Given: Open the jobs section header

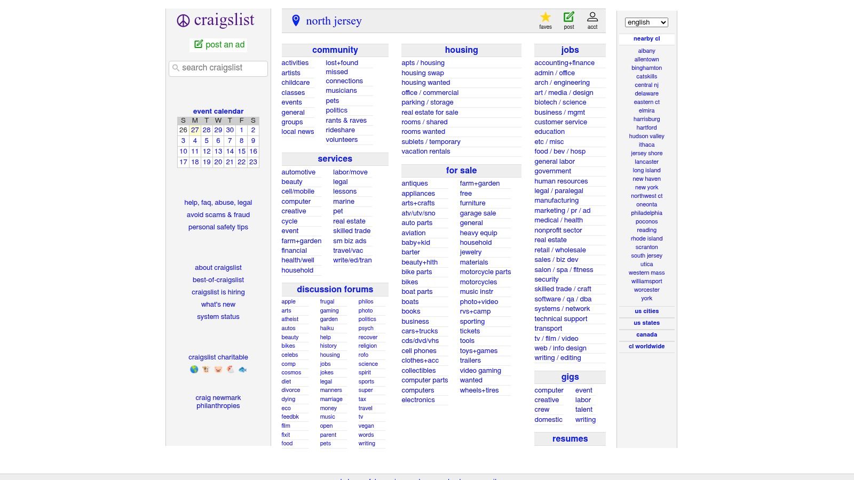Looking at the screenshot, I should click(x=570, y=50).
